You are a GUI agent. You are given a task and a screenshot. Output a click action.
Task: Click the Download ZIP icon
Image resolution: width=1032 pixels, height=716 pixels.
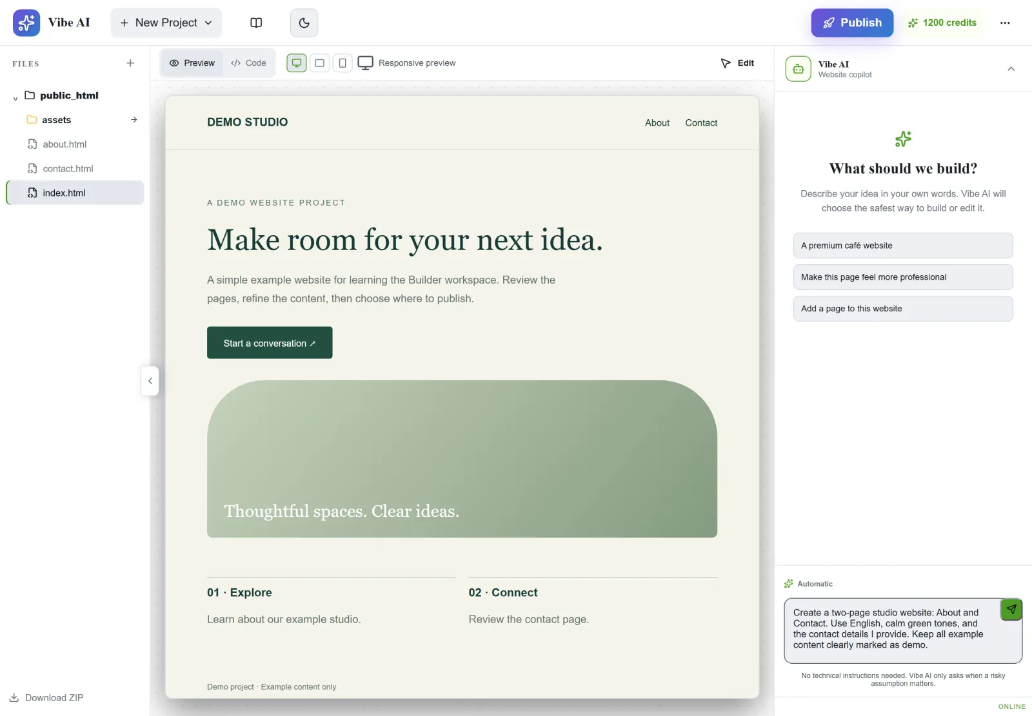coord(14,697)
